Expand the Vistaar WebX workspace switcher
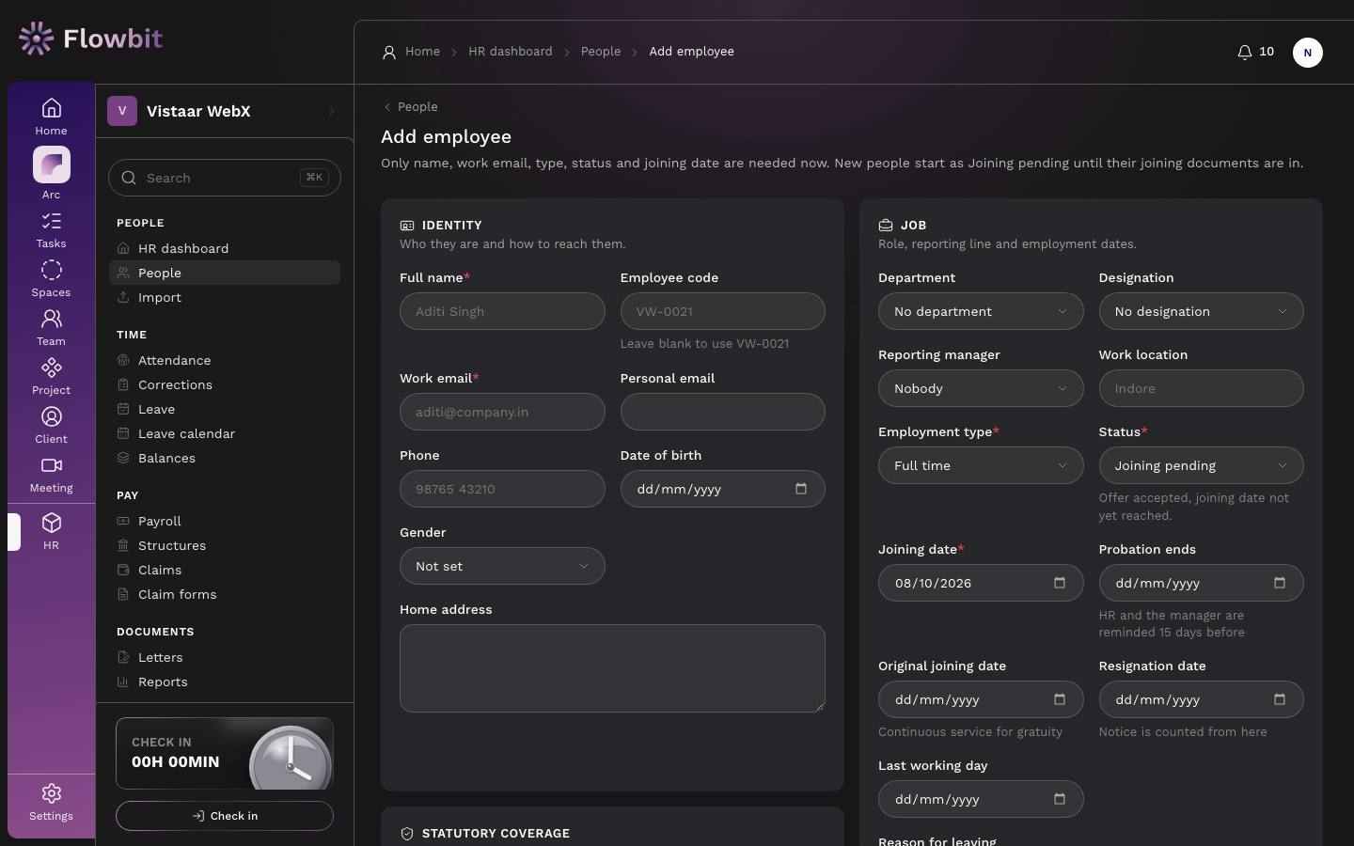This screenshot has height=846, width=1354. (x=224, y=111)
